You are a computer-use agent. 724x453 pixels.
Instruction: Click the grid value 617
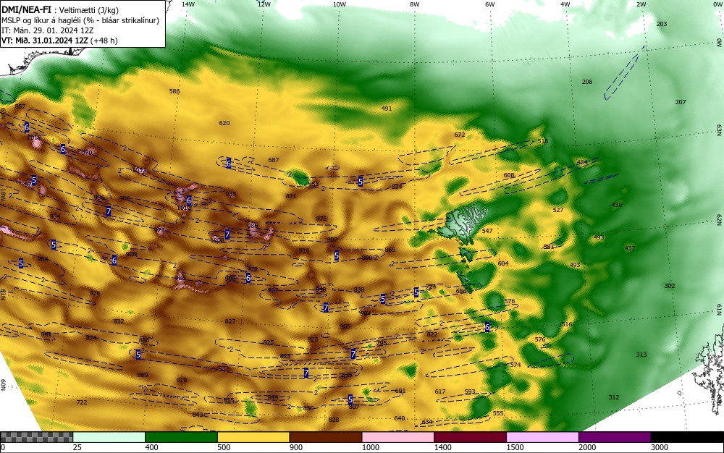tap(440, 391)
